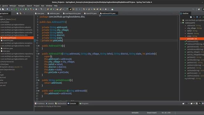Viewport: 204px width, 115px height.
Task: Click the New Java Package toolbar icon
Action: (48, 9)
